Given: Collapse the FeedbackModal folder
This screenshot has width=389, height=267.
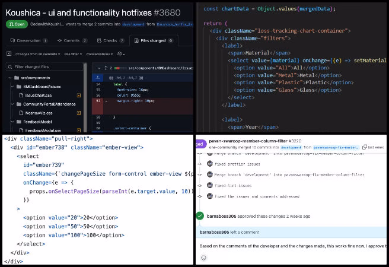Looking at the screenshot, I should 12,122.
